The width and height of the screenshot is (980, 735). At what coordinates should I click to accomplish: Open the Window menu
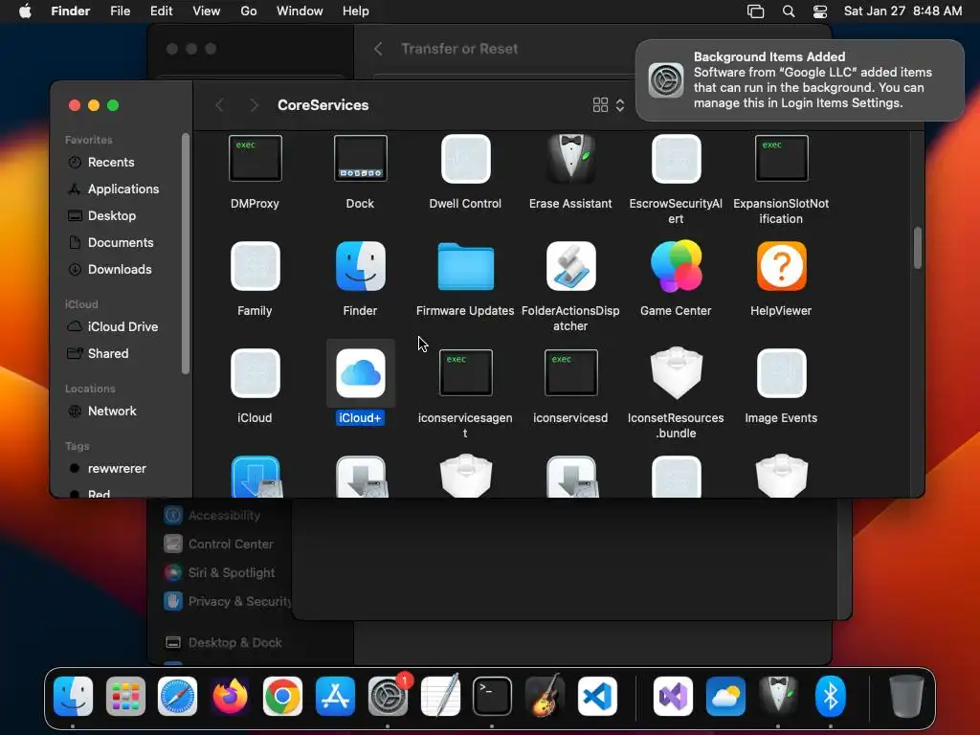[x=300, y=11]
